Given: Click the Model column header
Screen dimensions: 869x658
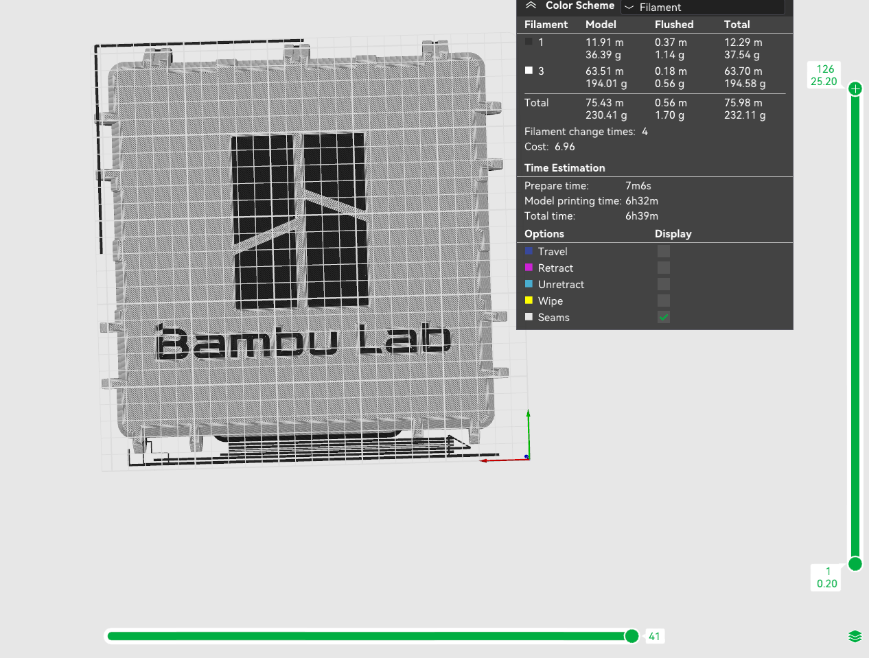Looking at the screenshot, I should point(601,24).
